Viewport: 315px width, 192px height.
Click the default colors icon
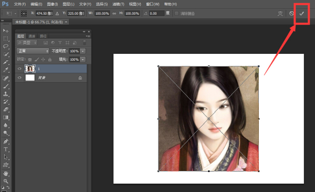tap(3, 188)
